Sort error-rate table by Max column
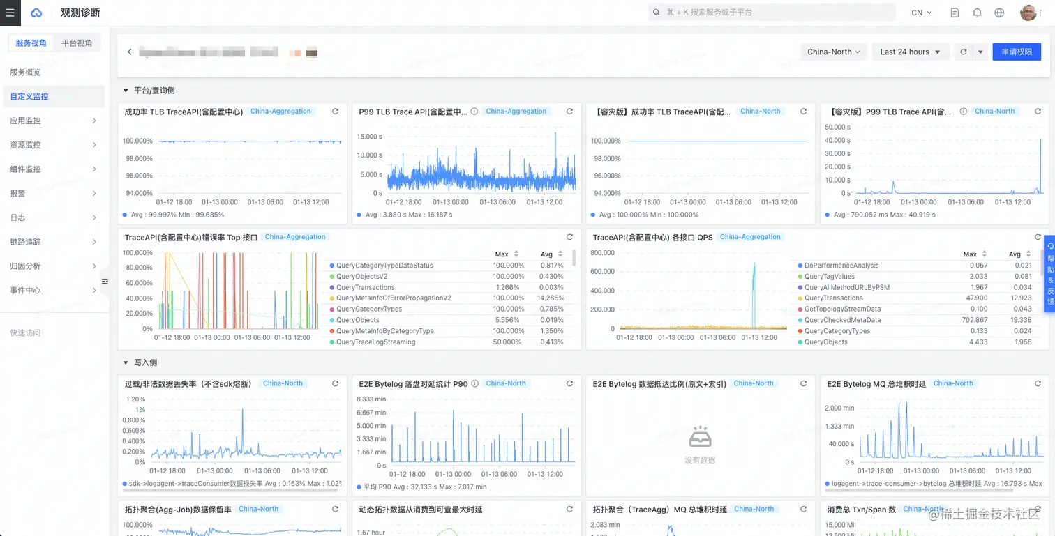This screenshot has width=1055, height=536. tap(516, 254)
